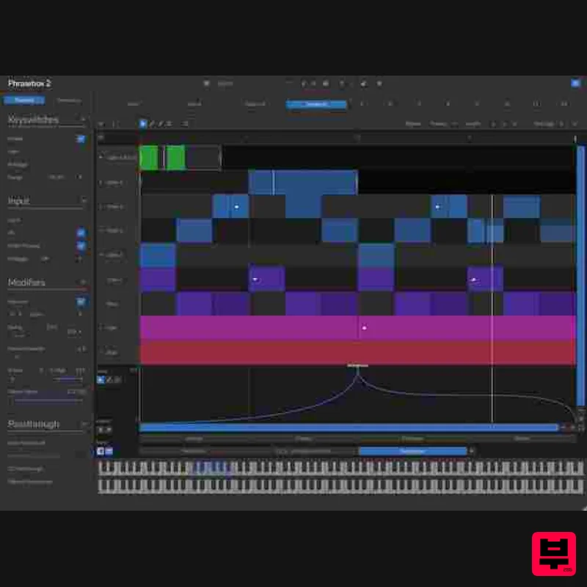Enable the Keyswitches toggle in the sidebar
587x587 pixels.
pos(81,138)
